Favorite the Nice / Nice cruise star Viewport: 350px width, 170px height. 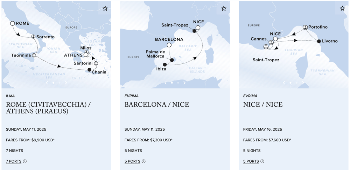pyautogui.click(x=342, y=8)
